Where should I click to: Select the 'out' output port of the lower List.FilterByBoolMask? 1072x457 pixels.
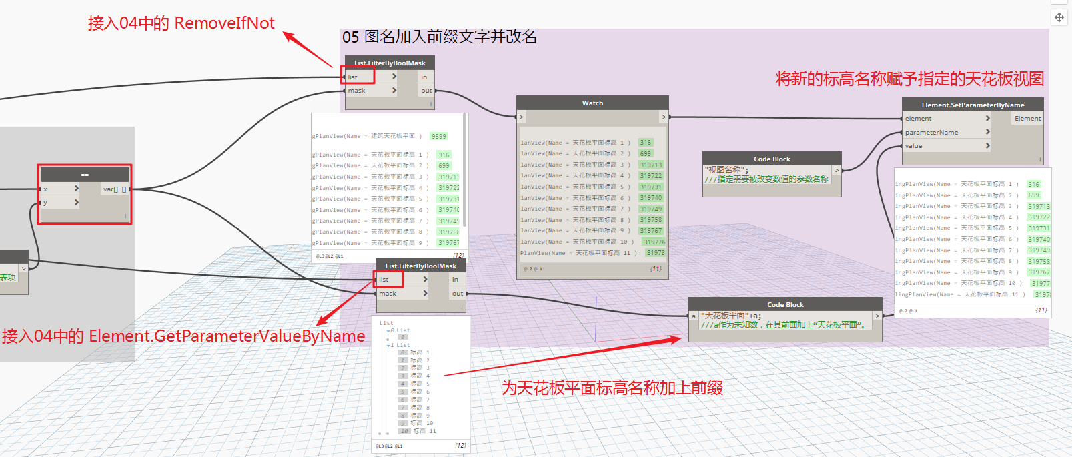(x=457, y=294)
